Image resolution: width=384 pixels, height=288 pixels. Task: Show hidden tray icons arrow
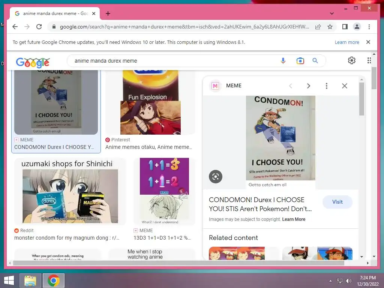tap(331, 281)
